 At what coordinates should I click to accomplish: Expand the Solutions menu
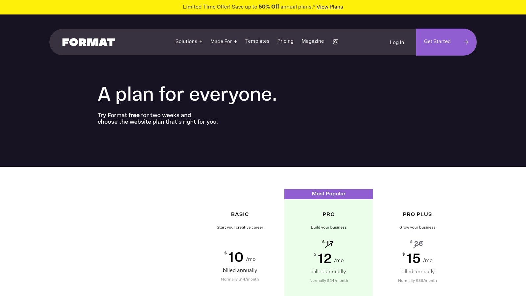coord(189,41)
